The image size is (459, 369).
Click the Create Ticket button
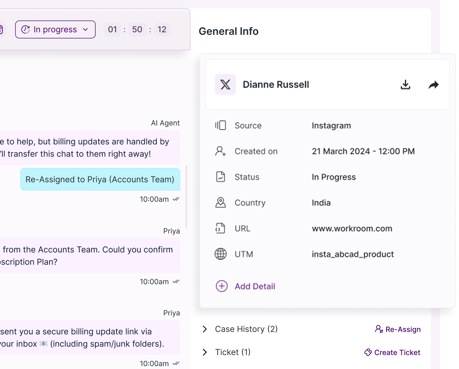(x=392, y=353)
